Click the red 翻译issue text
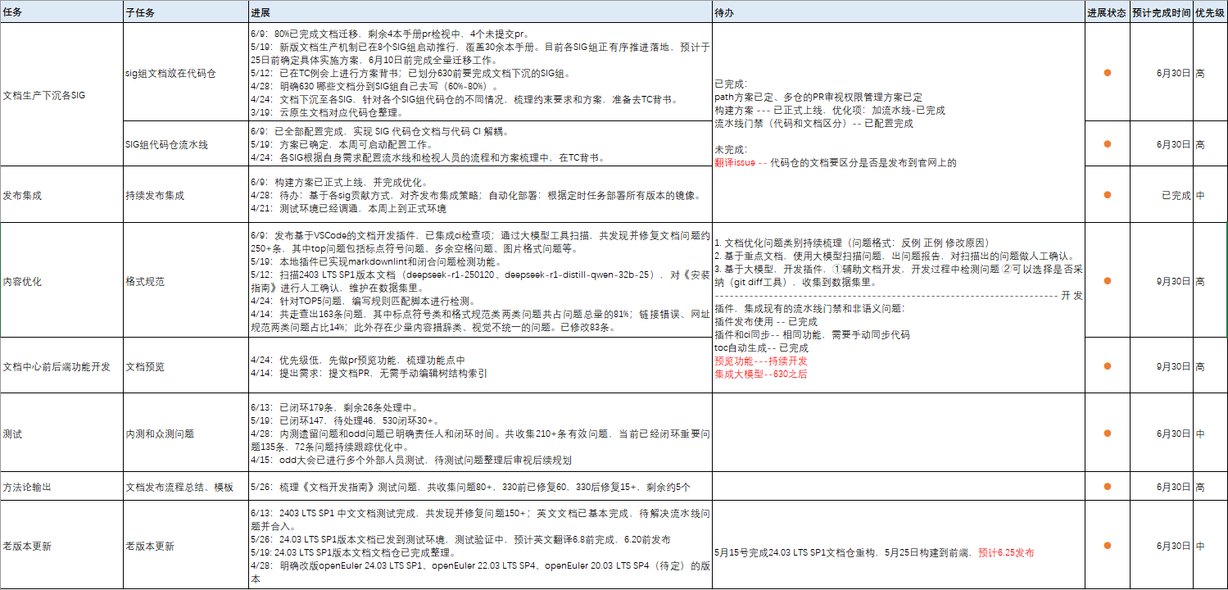The width and height of the screenshot is (1228, 590). (735, 163)
